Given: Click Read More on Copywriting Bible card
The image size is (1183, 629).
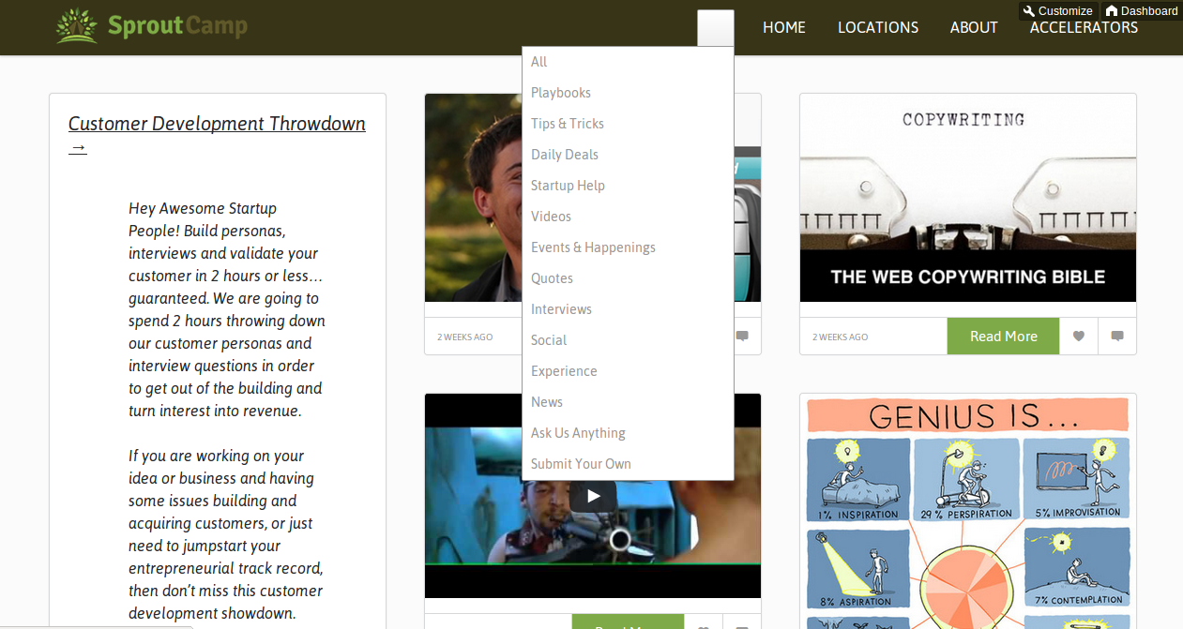Looking at the screenshot, I should pos(1004,337).
